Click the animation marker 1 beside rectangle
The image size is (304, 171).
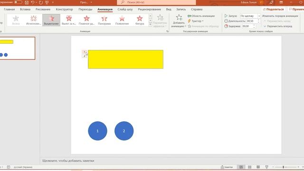[x=85, y=52]
